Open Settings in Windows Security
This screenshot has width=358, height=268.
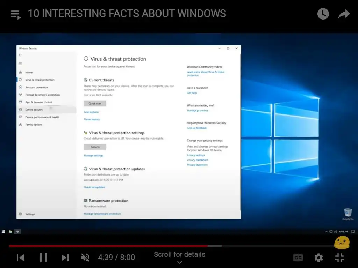pos(46,214)
